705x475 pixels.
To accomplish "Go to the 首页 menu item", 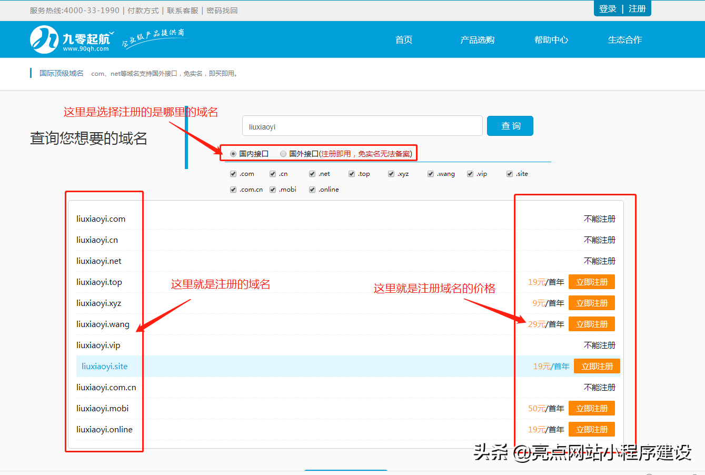I will click(x=403, y=39).
